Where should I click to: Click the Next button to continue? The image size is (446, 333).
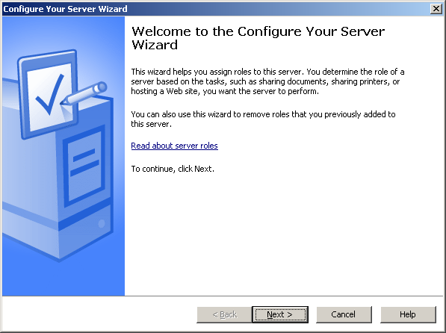[280, 314]
